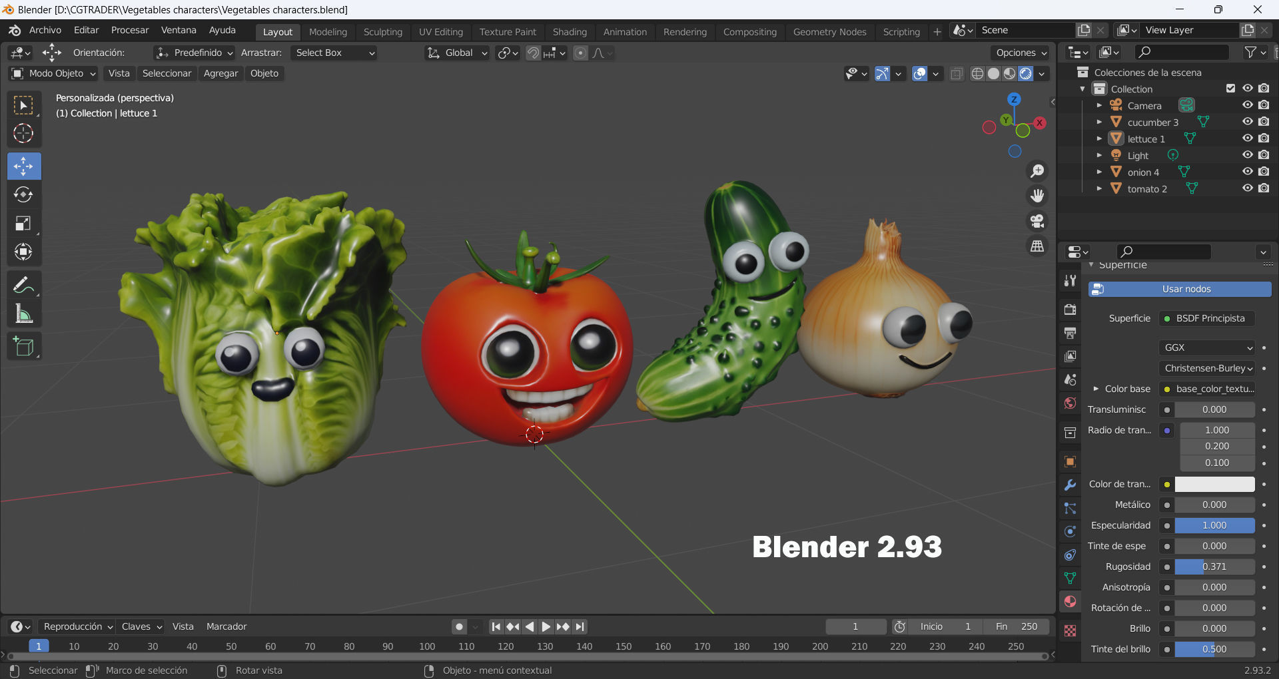Click the zoom view magnifier gizmo

click(1037, 171)
